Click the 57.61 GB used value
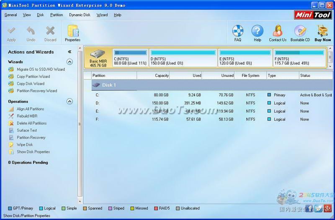335x220 pixels. 193,119
